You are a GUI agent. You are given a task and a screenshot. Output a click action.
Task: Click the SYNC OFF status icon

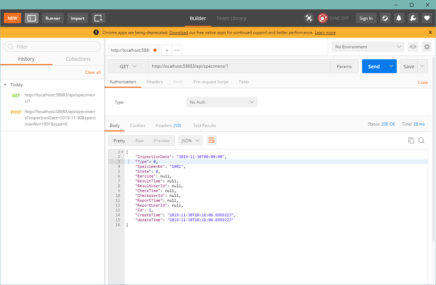323,18
